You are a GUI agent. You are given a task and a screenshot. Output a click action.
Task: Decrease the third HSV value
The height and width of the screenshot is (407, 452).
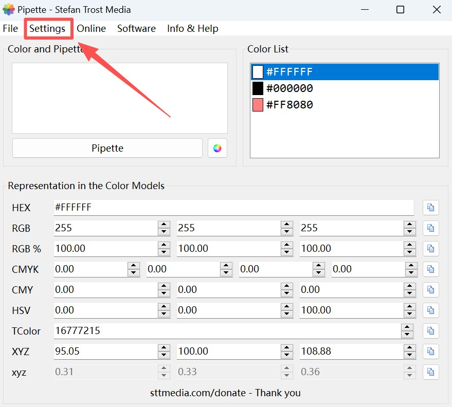coord(410,314)
